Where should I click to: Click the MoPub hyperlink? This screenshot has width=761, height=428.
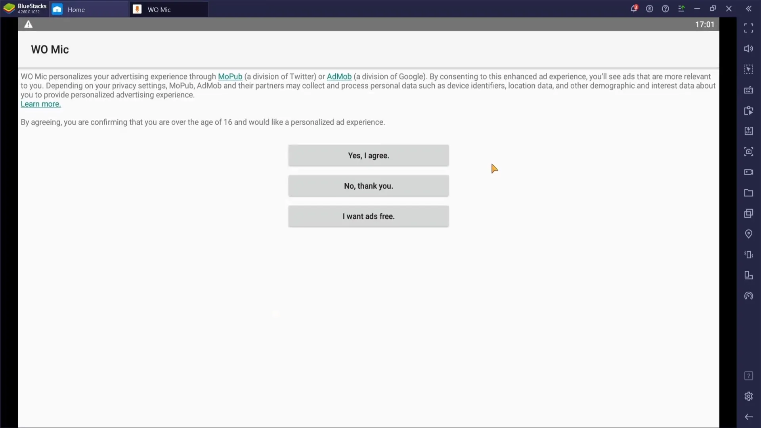[230, 76]
